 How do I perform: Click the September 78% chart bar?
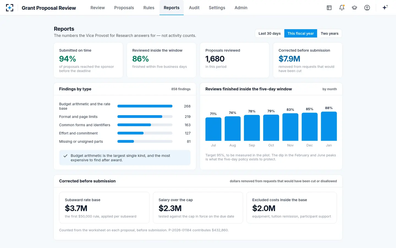(252, 128)
